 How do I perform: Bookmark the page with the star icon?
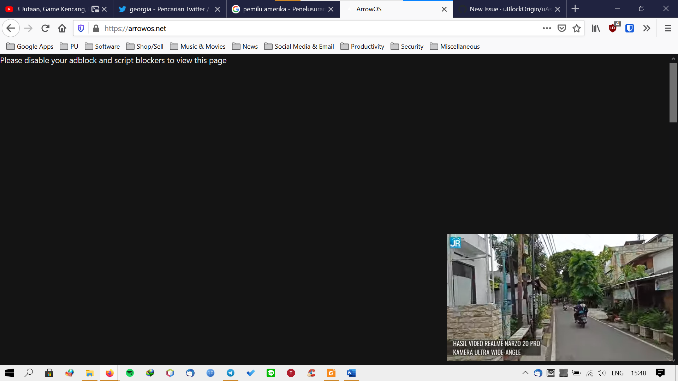577,28
